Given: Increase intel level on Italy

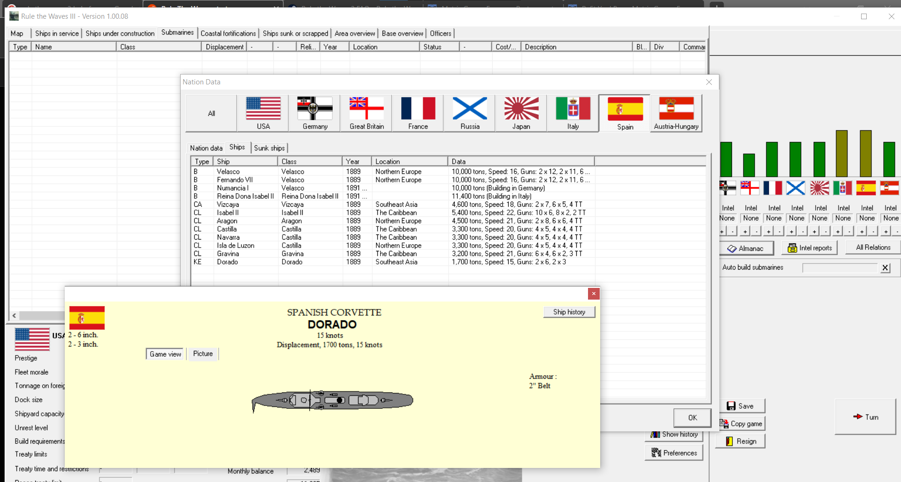Looking at the screenshot, I should [838, 231].
